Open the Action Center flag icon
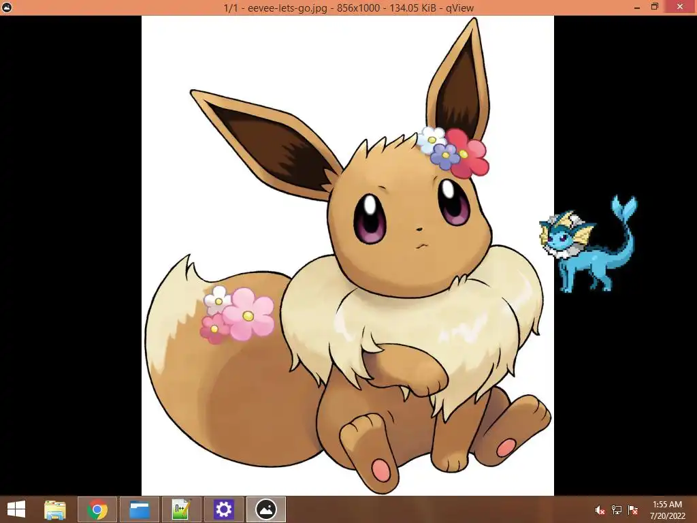 pos(632,510)
